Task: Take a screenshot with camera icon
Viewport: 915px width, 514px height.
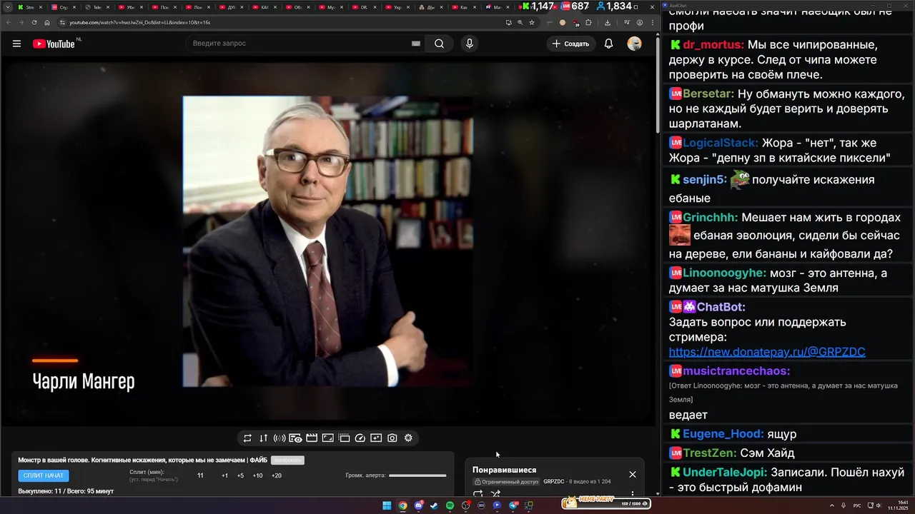Action: pos(392,438)
